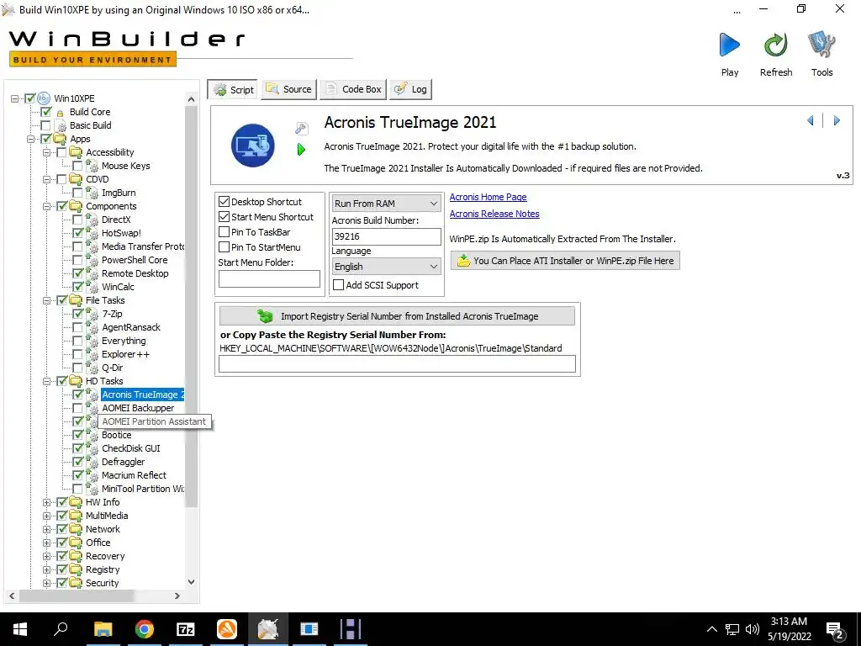Enable Add SCSI Support checkbox
Image resolution: width=861 pixels, height=646 pixels.
point(338,285)
